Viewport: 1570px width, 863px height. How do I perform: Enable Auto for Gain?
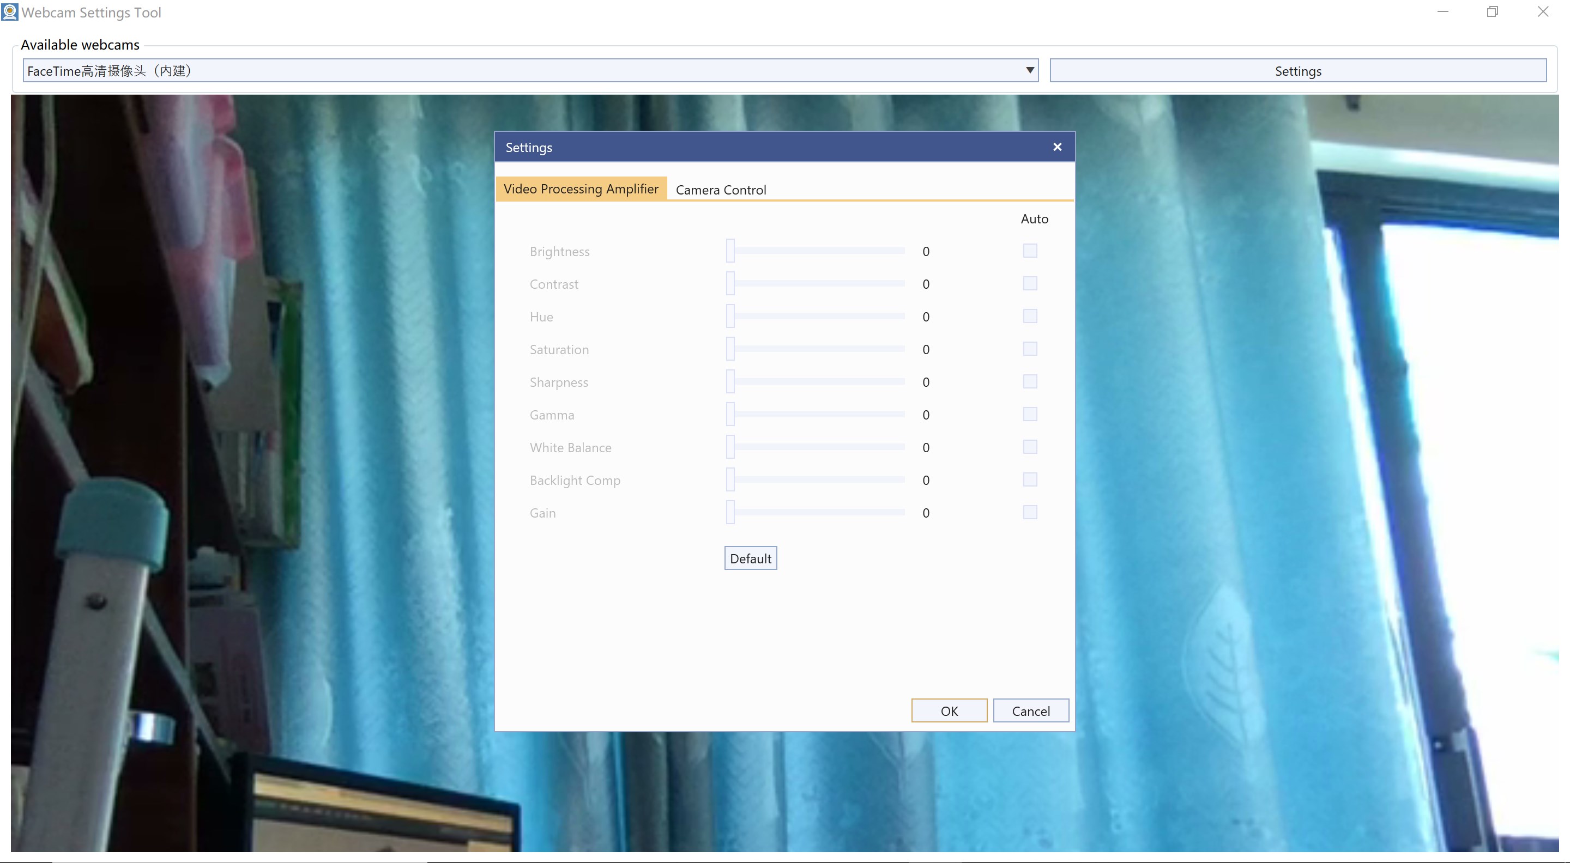click(1030, 513)
